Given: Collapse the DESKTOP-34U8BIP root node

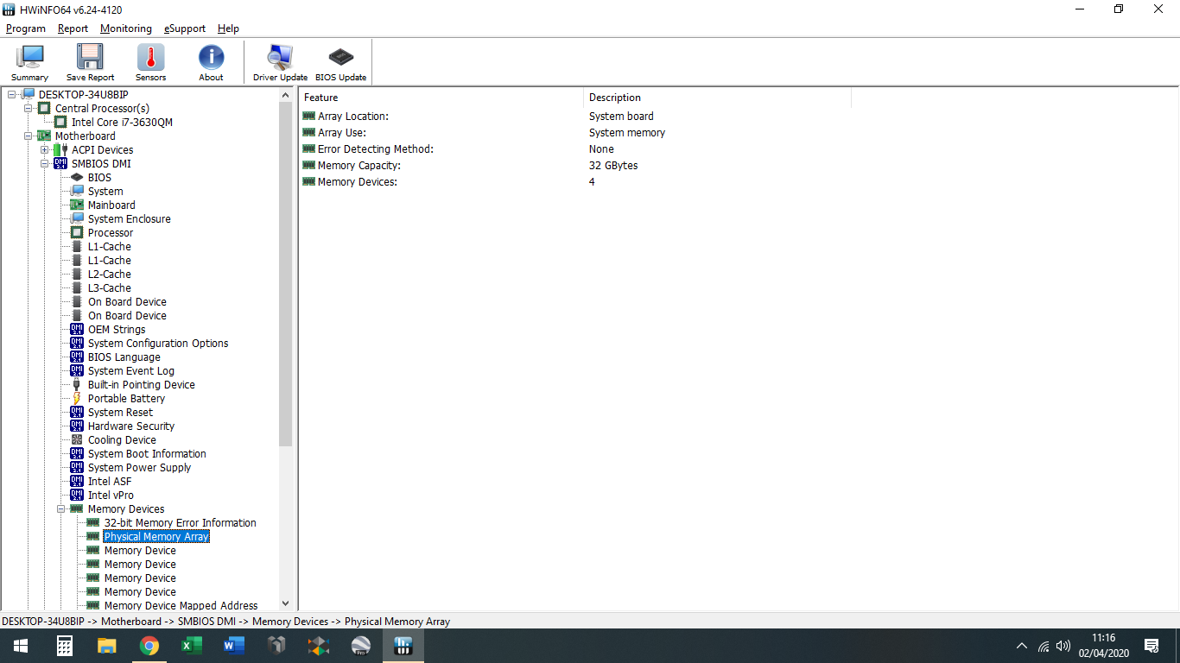Looking at the screenshot, I should click(11, 94).
